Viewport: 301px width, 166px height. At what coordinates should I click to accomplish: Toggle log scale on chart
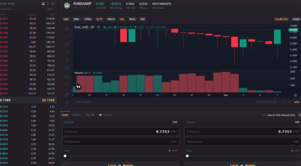pyautogui.click(x=290, y=102)
